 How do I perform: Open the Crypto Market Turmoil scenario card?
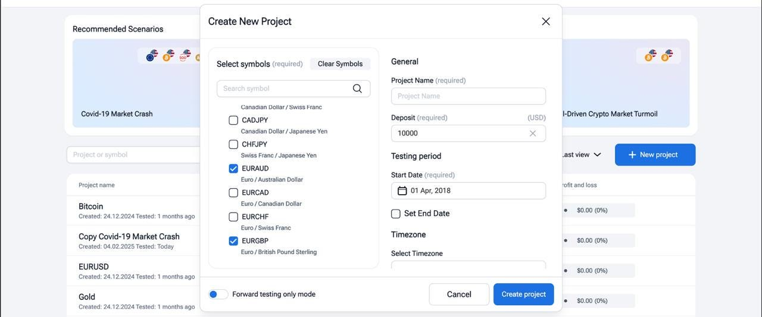626,83
